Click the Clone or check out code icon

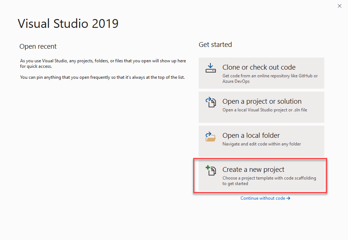click(x=211, y=68)
